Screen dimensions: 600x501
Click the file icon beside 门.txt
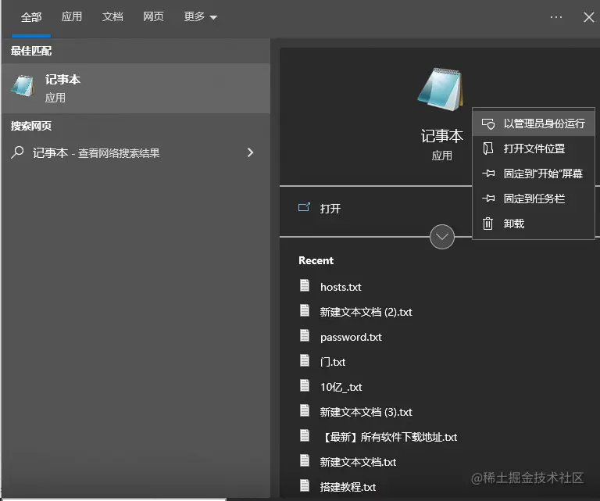tap(305, 360)
